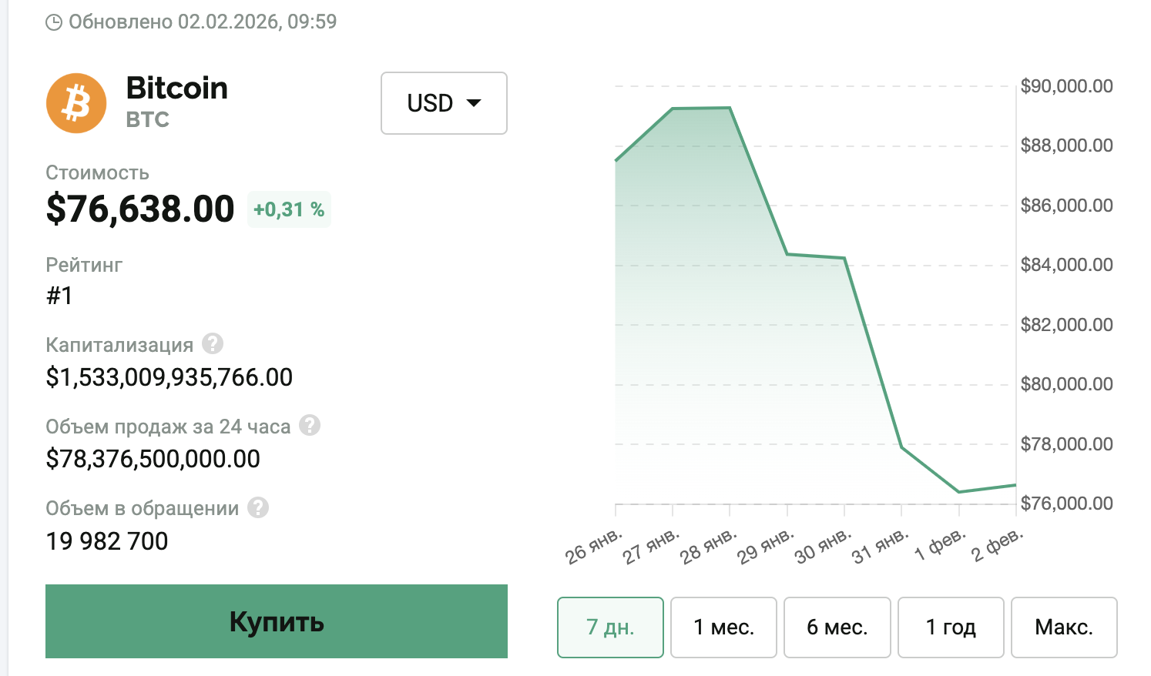
Task: Click the orange Bitcoin logo icon
Action: 76,103
